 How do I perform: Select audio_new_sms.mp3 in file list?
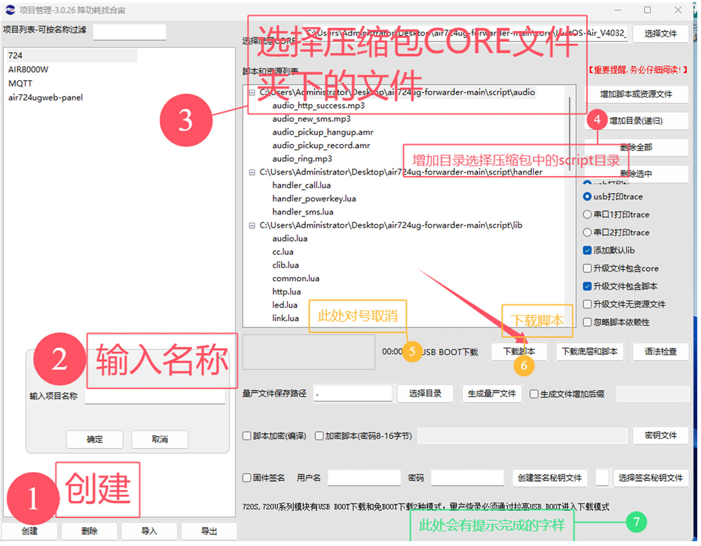tap(312, 118)
